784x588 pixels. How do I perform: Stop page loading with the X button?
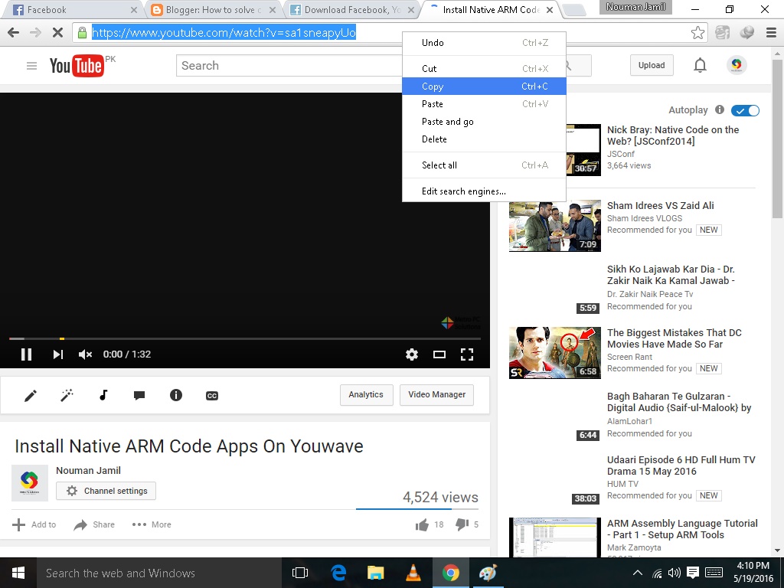click(57, 32)
